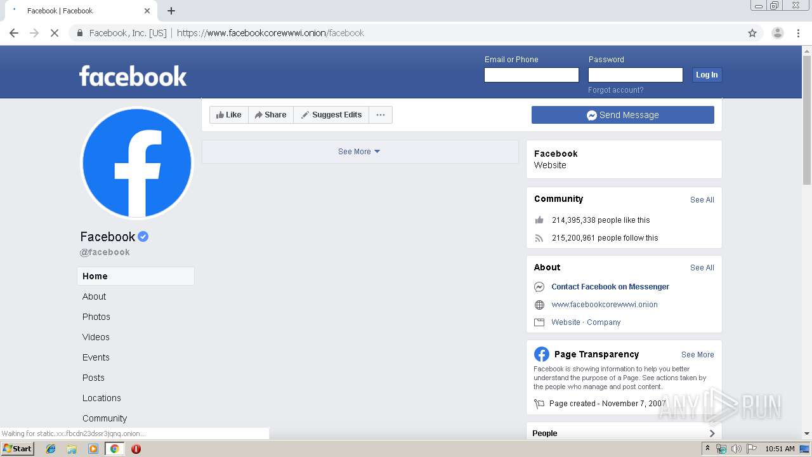Open a new browser tab
812x457 pixels.
pyautogui.click(x=171, y=11)
